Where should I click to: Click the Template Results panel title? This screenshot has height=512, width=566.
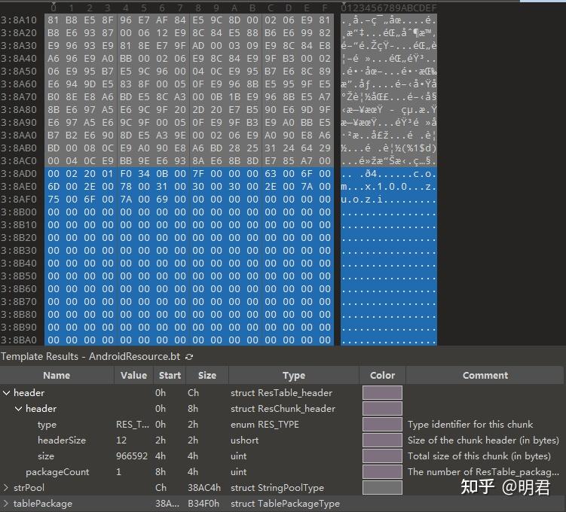point(90,357)
